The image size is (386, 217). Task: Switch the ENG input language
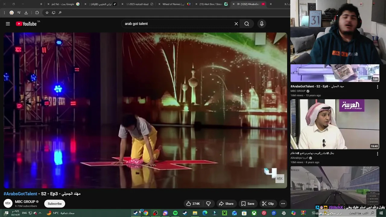click(x=24, y=213)
